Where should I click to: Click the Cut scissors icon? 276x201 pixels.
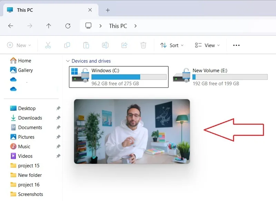(48, 45)
